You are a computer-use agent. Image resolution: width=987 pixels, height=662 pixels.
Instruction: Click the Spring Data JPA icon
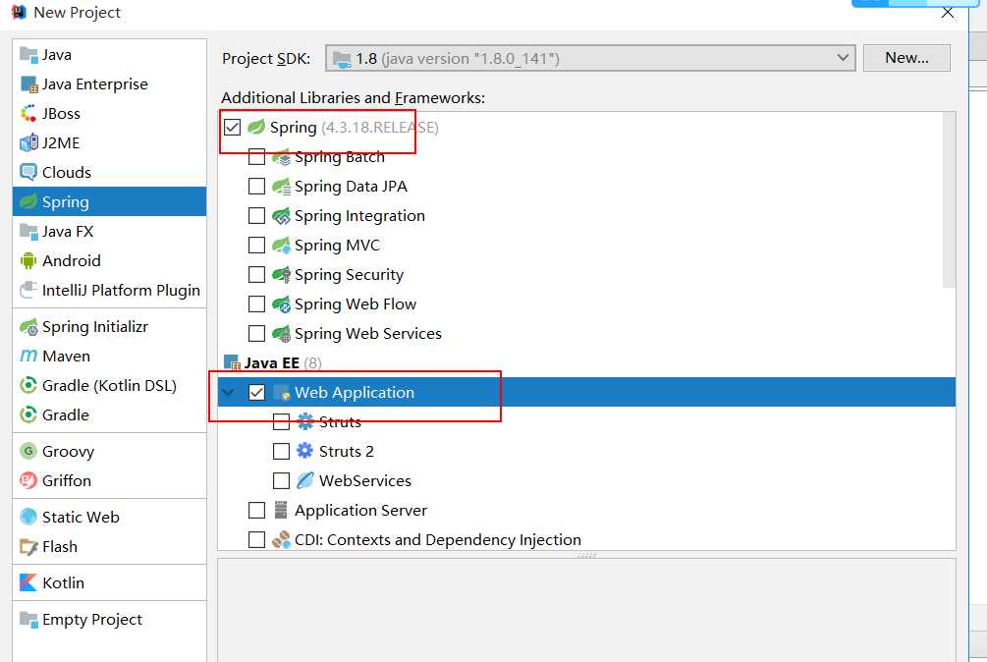(x=281, y=187)
